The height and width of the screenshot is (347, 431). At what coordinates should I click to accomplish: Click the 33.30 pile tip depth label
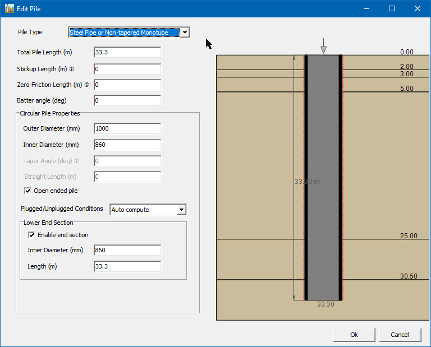(x=325, y=304)
